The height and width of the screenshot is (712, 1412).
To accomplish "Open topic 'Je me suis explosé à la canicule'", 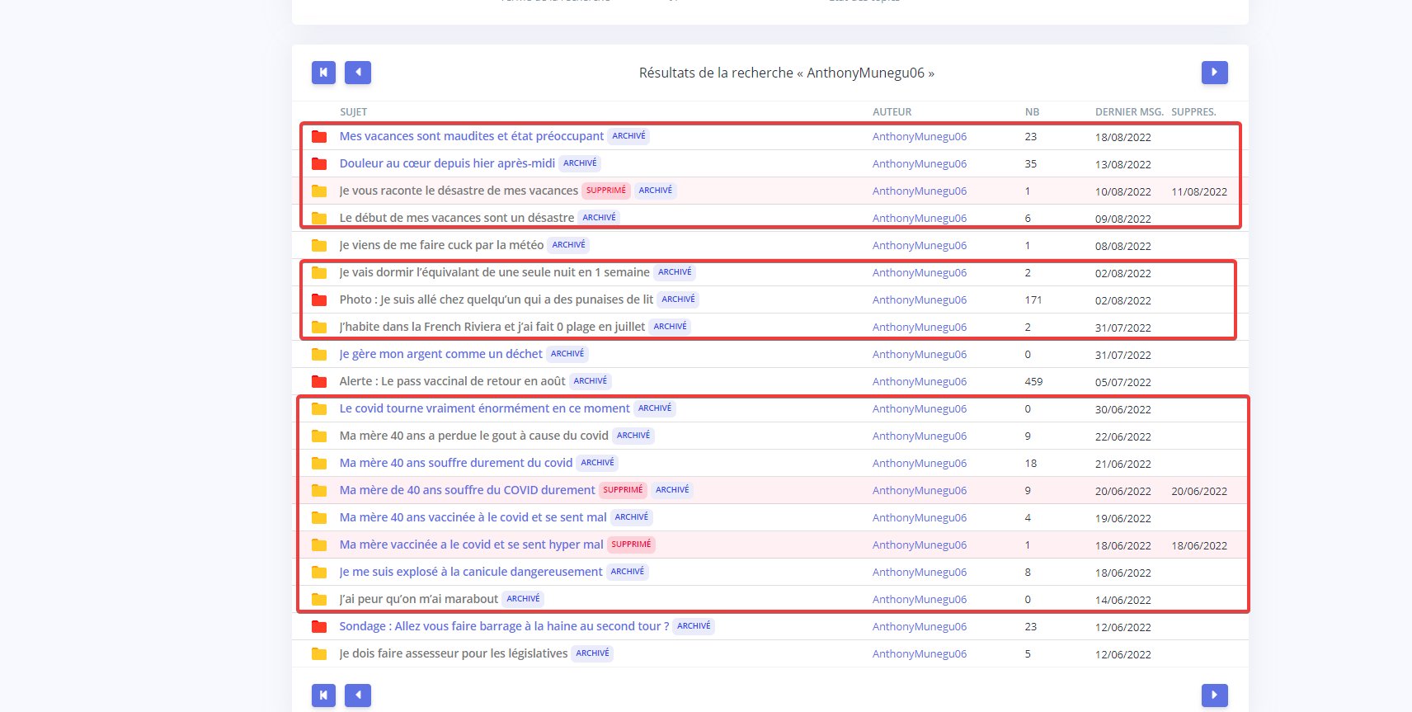I will [470, 572].
